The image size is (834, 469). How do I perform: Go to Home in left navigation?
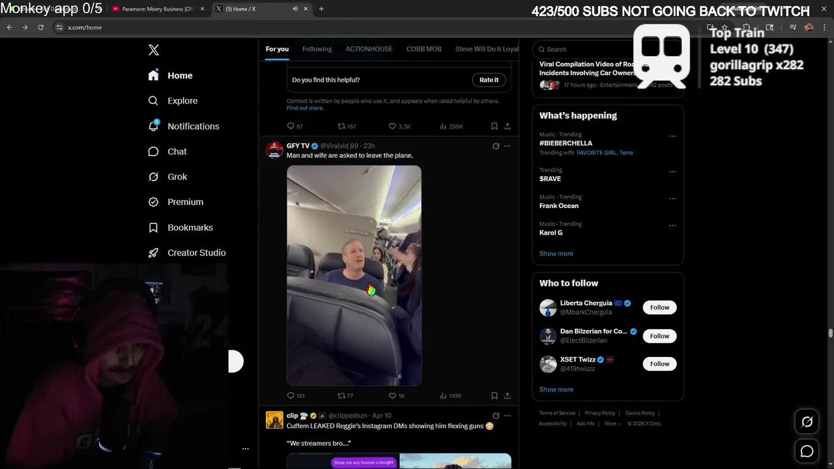(171, 76)
